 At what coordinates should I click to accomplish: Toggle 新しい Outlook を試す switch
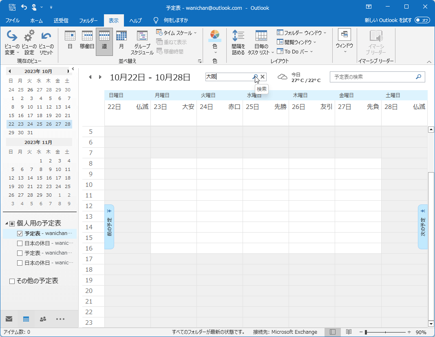[422, 20]
